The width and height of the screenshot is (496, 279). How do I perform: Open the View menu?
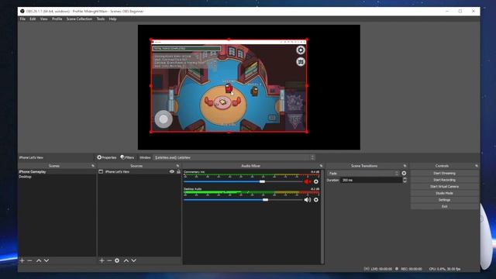tap(43, 19)
